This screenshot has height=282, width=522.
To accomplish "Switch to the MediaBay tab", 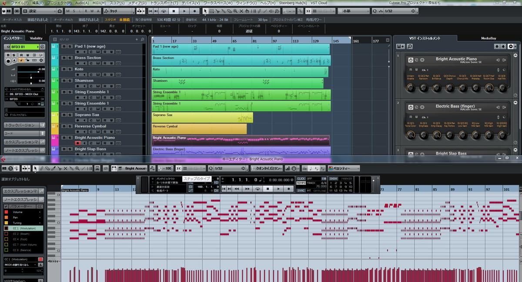I will tap(488, 38).
